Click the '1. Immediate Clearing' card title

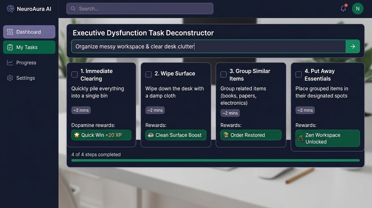coord(96,75)
